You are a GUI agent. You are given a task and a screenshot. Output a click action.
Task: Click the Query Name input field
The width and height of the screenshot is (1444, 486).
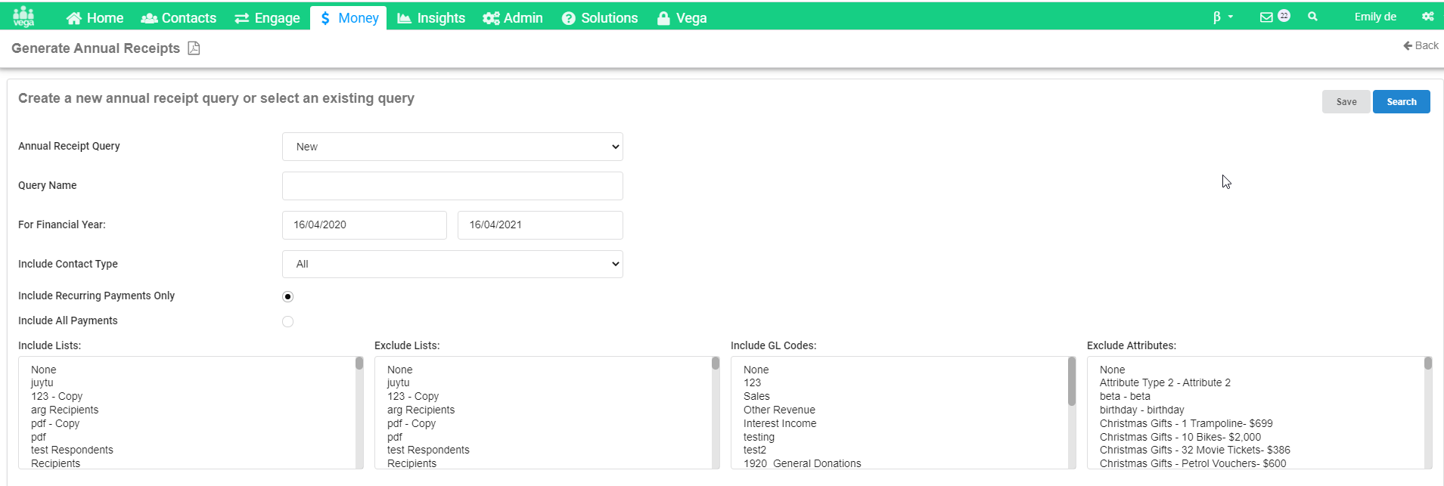(x=452, y=186)
